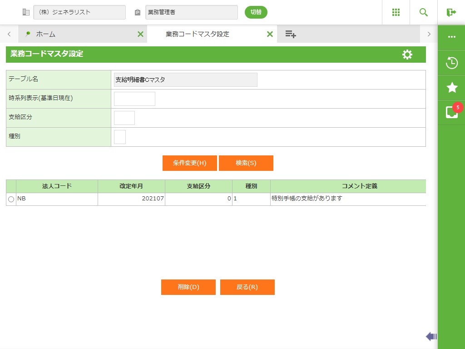Close the 業務コードマスタ設定 tab
Viewport: 465px width, 349px height.
270,34
